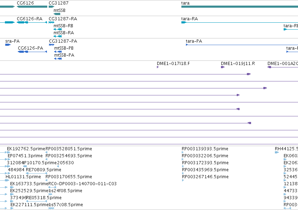
Task: Click the tara-PA protein label
Action: point(194,41)
